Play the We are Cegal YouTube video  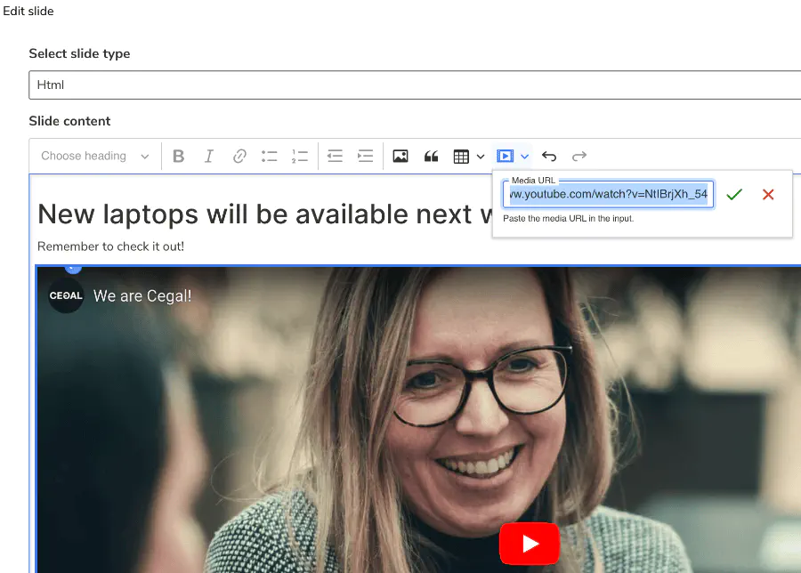(x=530, y=543)
